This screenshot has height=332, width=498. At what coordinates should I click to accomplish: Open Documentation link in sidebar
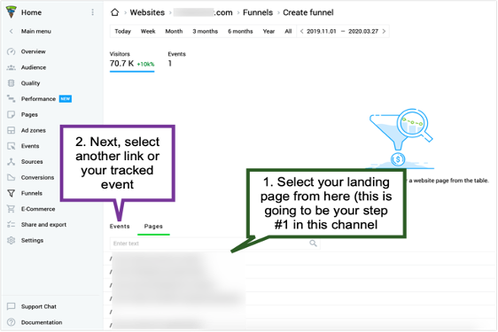click(x=42, y=322)
